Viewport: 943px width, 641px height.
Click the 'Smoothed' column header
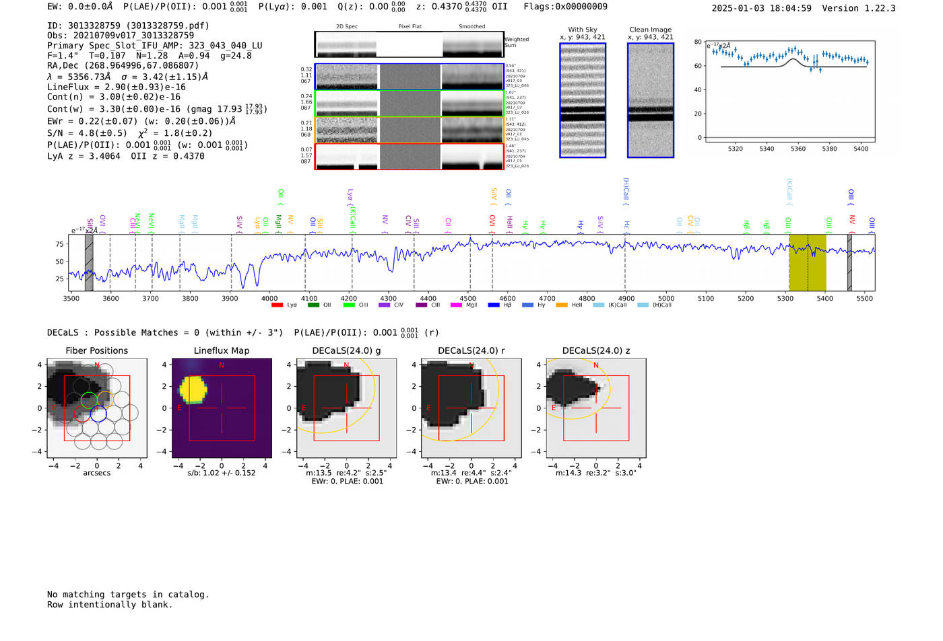(x=471, y=27)
